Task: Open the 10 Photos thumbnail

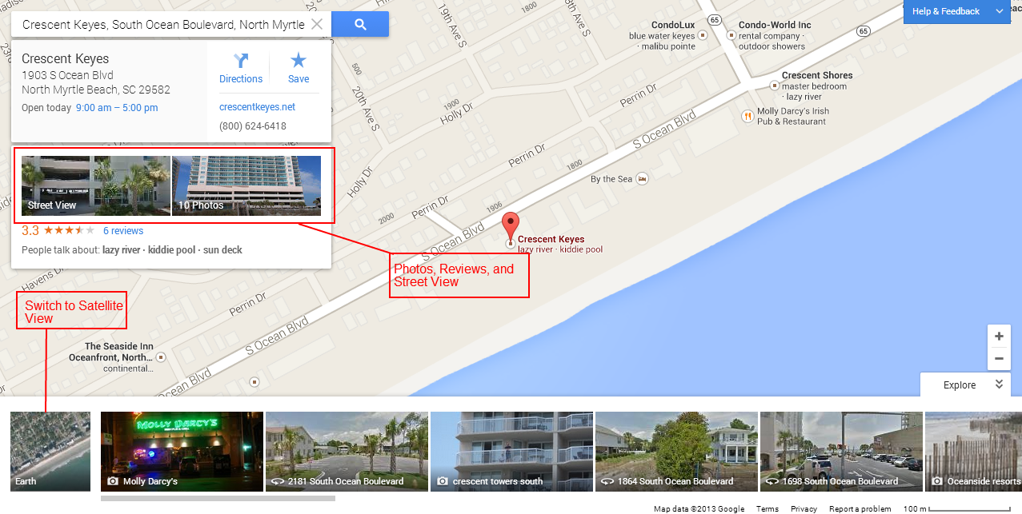Action: click(246, 185)
